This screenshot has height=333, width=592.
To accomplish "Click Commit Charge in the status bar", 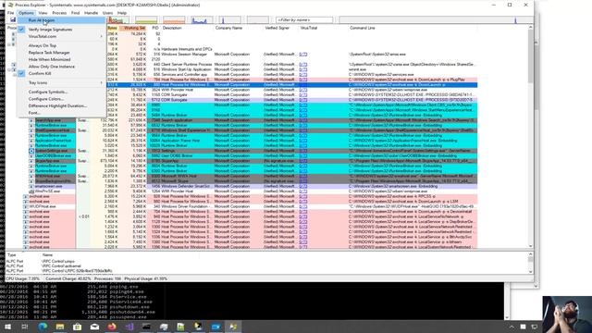I will 68,278.
